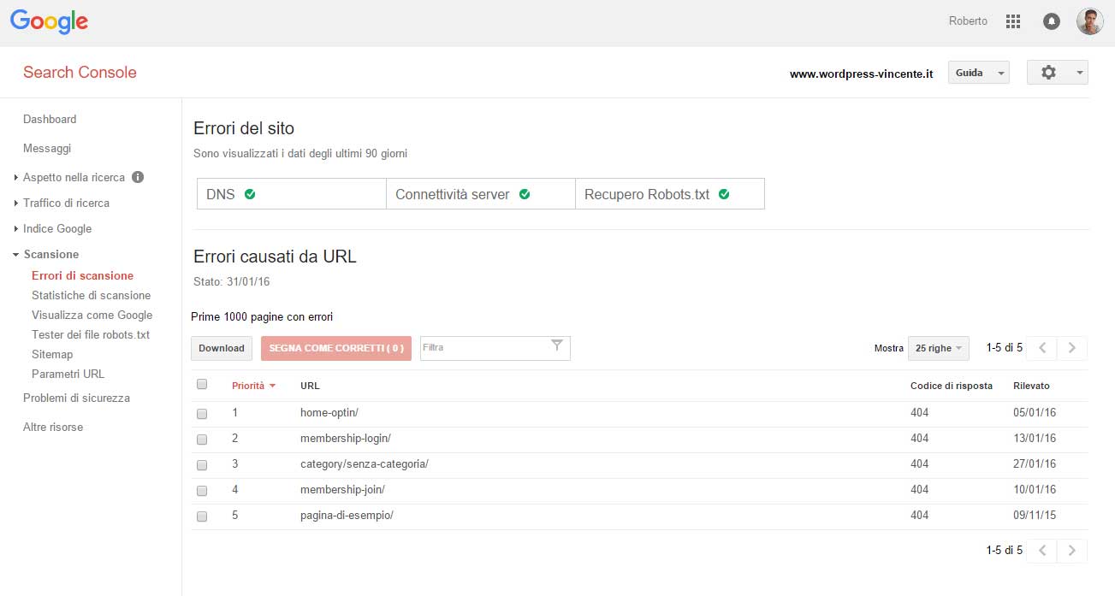The image size is (1115, 596).
Task: Open the pagina-di-esempio/ URL error
Action: [x=347, y=516]
